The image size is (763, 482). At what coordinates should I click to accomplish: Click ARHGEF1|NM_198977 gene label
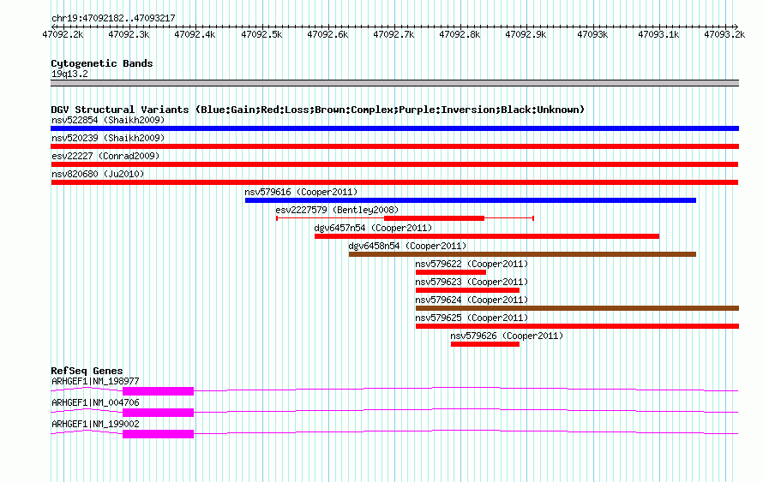click(x=95, y=382)
